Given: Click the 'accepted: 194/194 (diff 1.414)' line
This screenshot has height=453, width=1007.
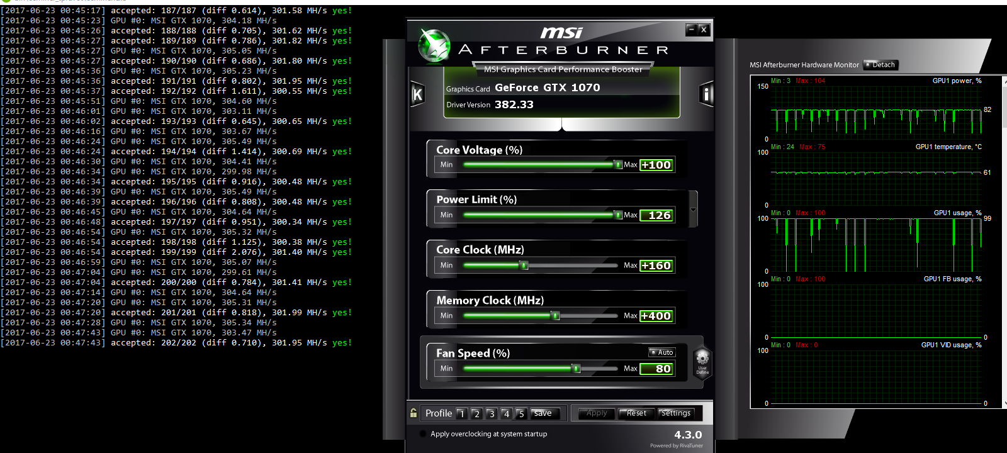Looking at the screenshot, I should 176,152.
